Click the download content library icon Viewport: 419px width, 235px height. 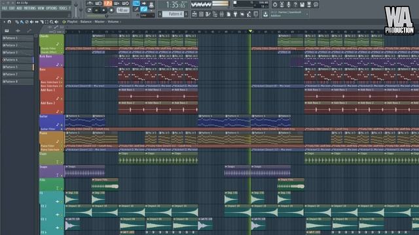point(265,14)
